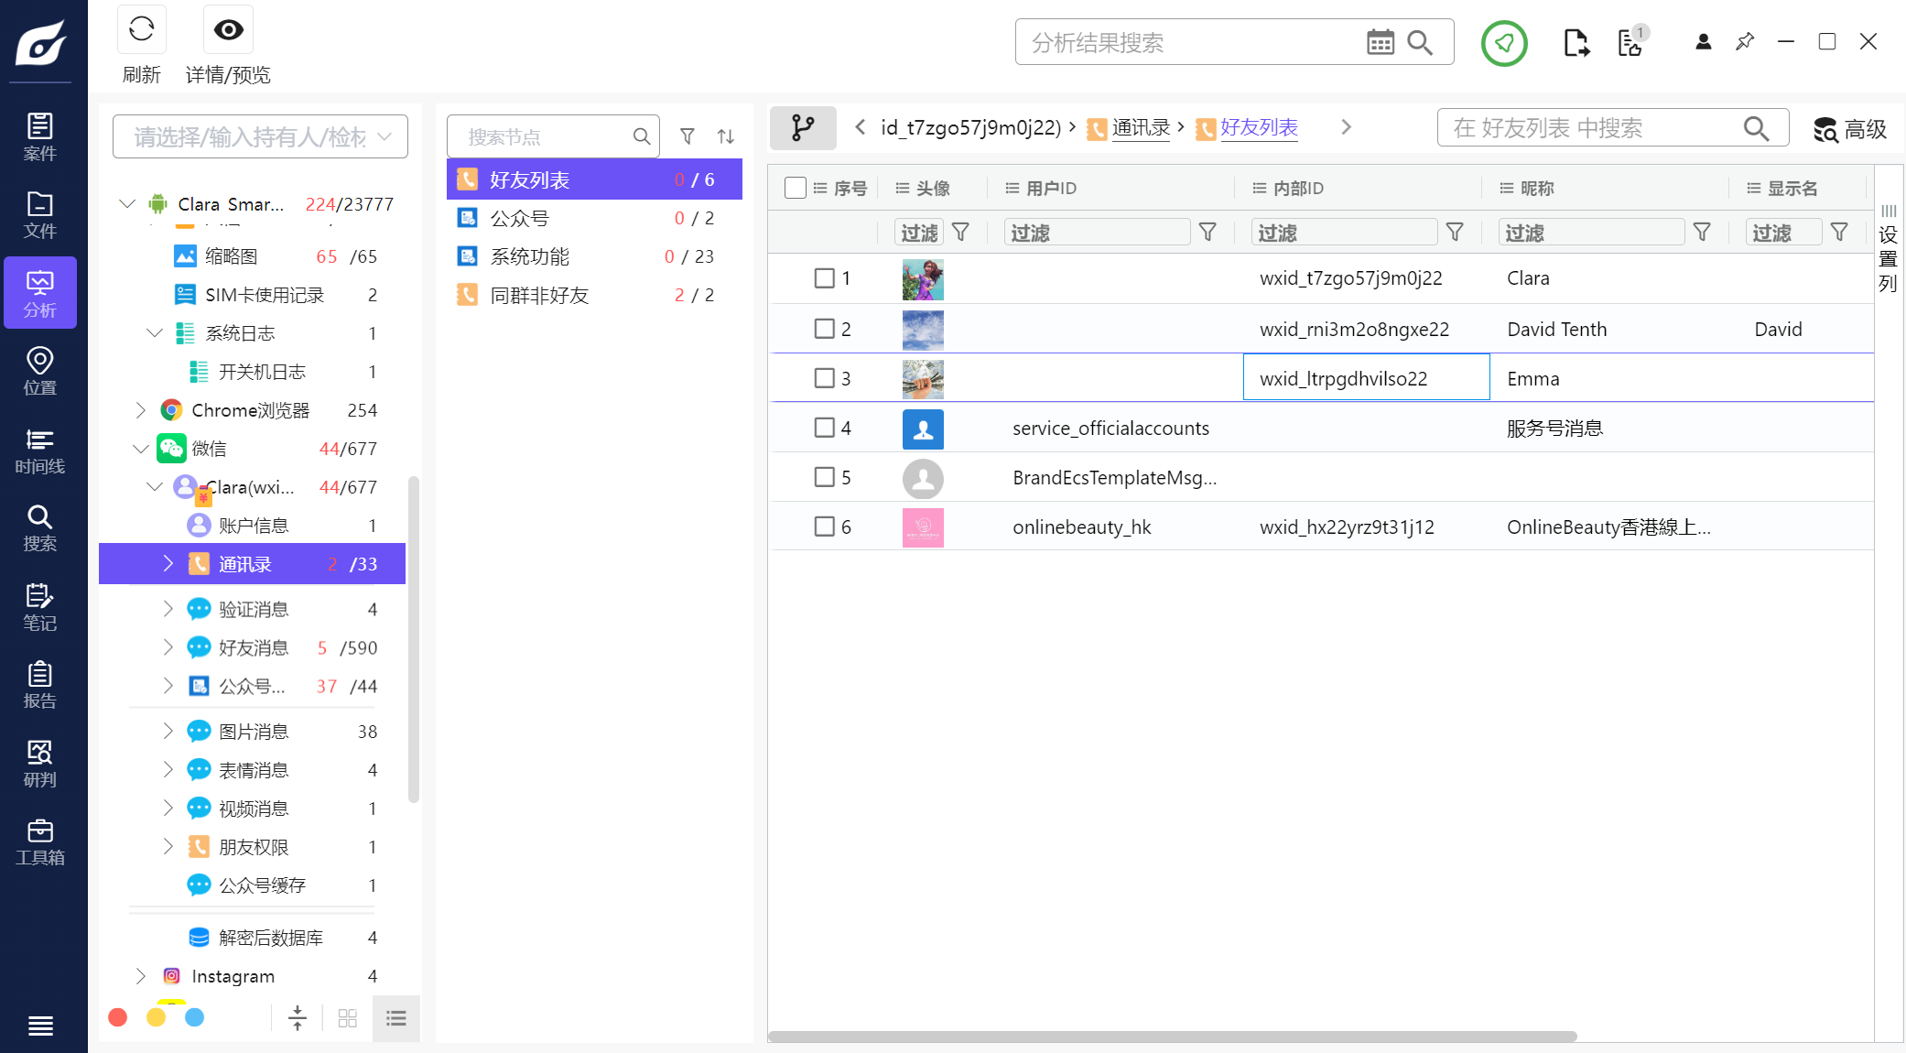This screenshot has height=1053, width=1906.
Task: Collapse the 微信 tree node
Action: pyautogui.click(x=140, y=449)
